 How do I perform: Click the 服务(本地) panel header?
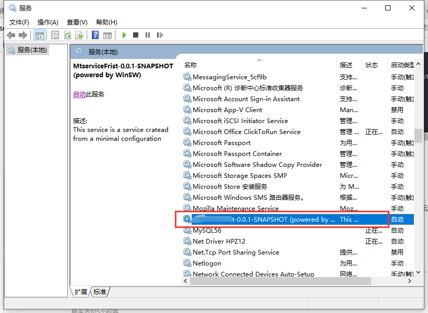[247, 52]
